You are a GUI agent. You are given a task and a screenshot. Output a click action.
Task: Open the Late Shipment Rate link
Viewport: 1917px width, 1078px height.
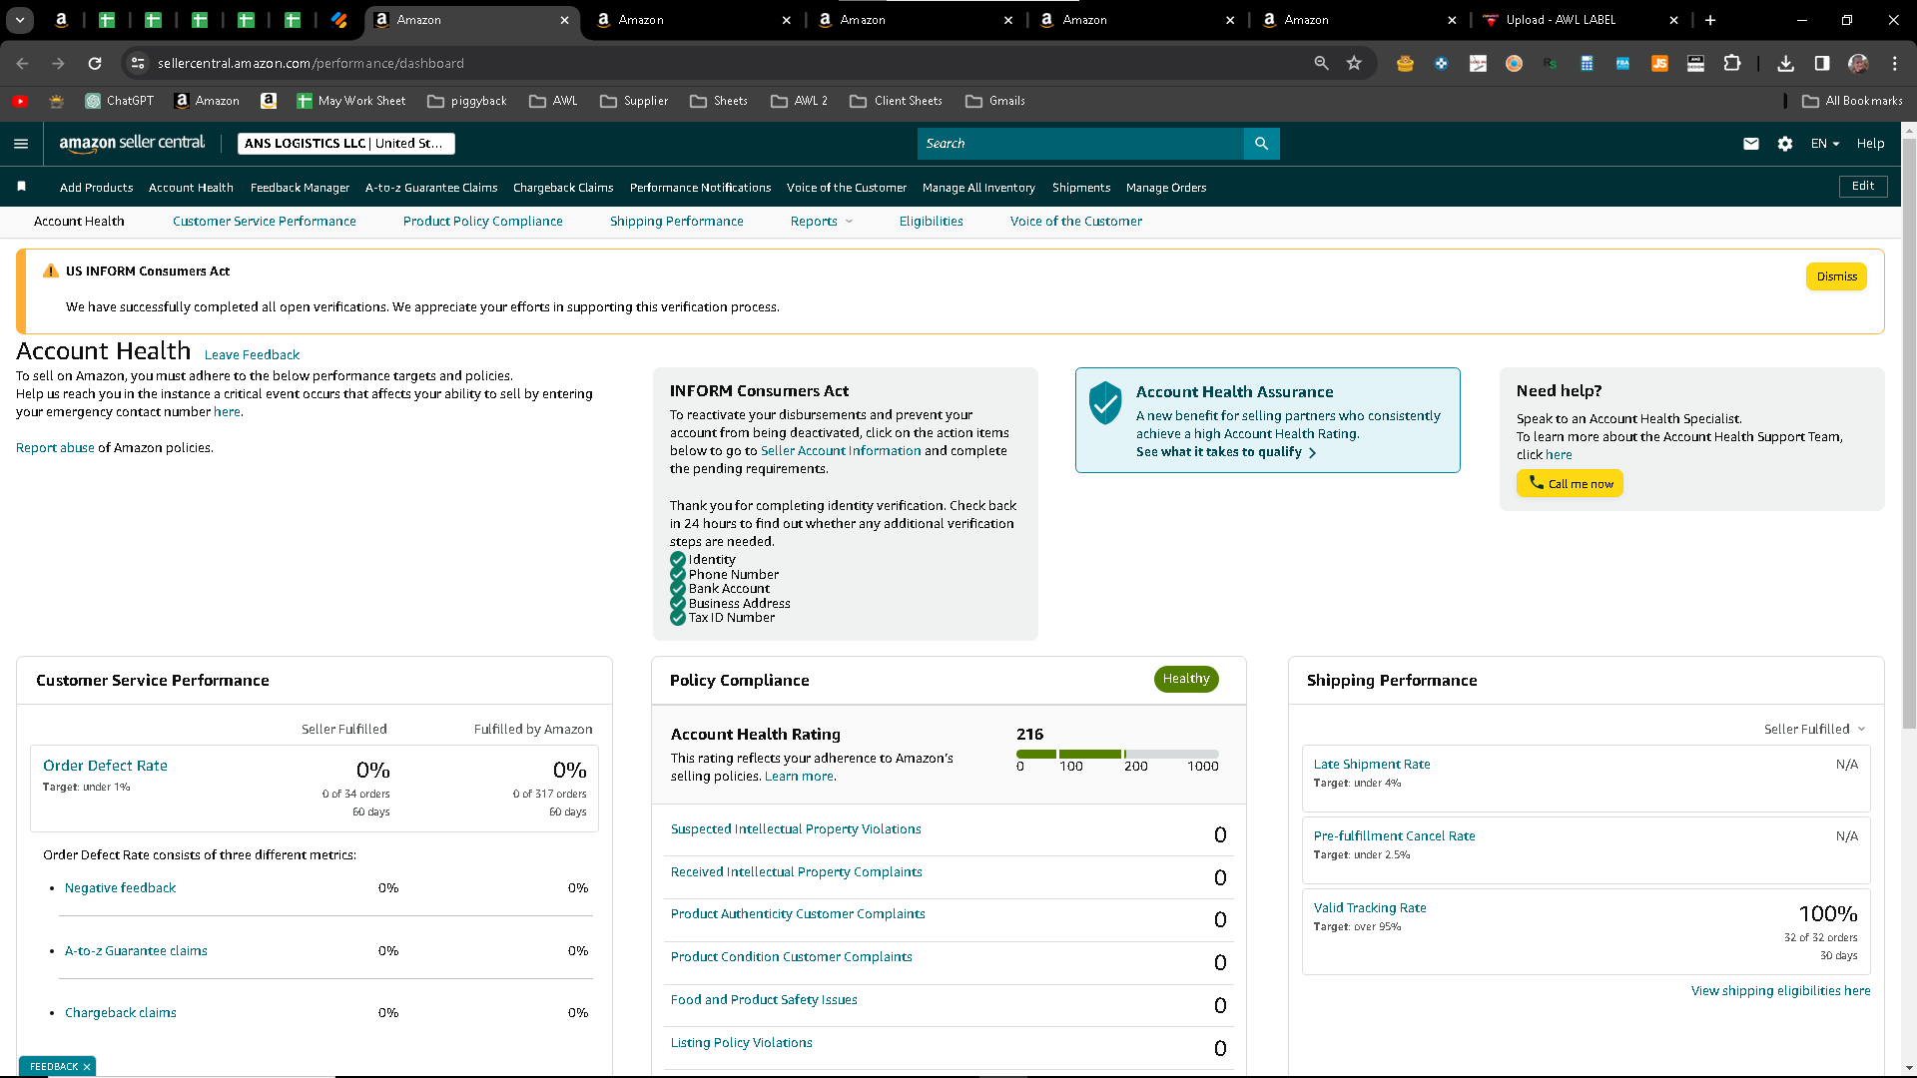[x=1372, y=765]
